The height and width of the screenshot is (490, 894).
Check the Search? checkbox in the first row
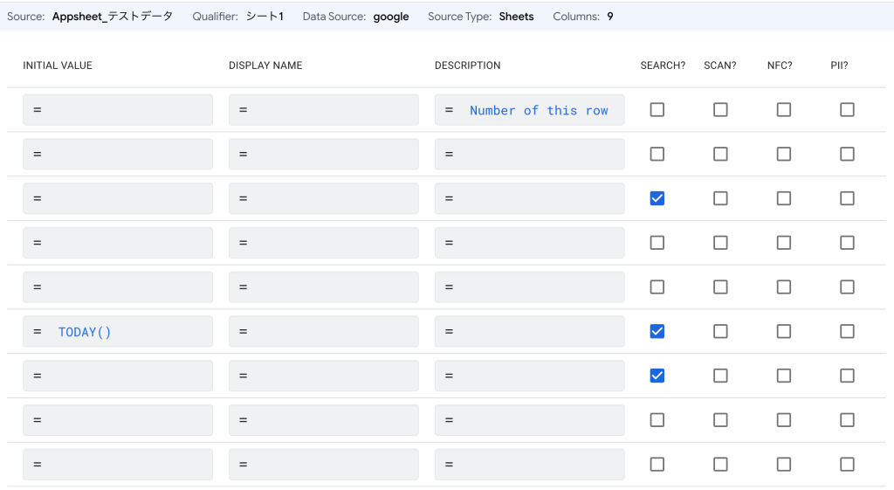pos(657,110)
